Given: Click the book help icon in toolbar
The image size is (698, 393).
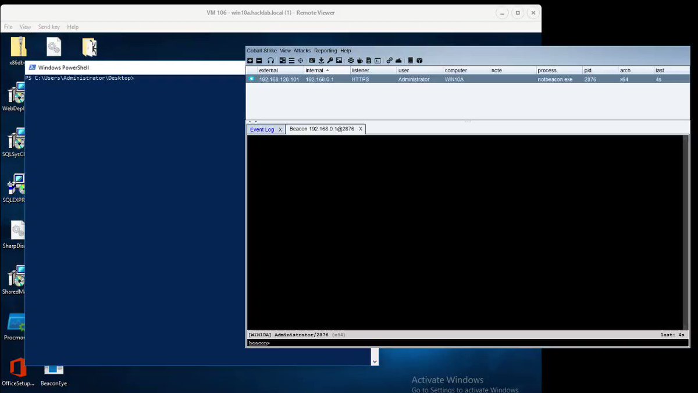Looking at the screenshot, I should (411, 61).
